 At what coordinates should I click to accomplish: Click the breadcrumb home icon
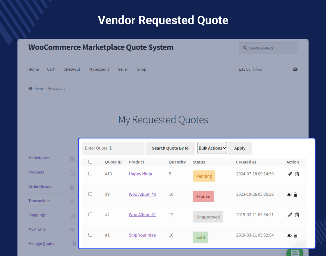pyautogui.click(x=30, y=88)
